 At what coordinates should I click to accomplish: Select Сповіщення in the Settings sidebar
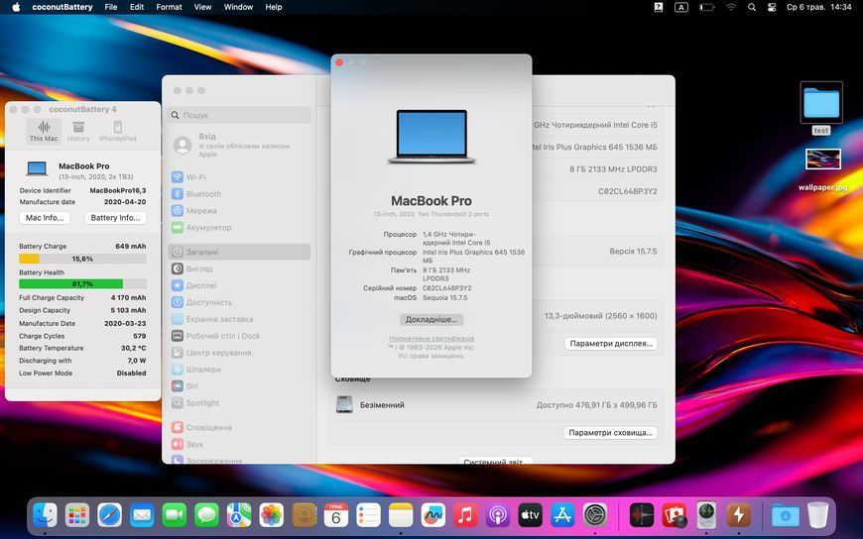(239, 427)
